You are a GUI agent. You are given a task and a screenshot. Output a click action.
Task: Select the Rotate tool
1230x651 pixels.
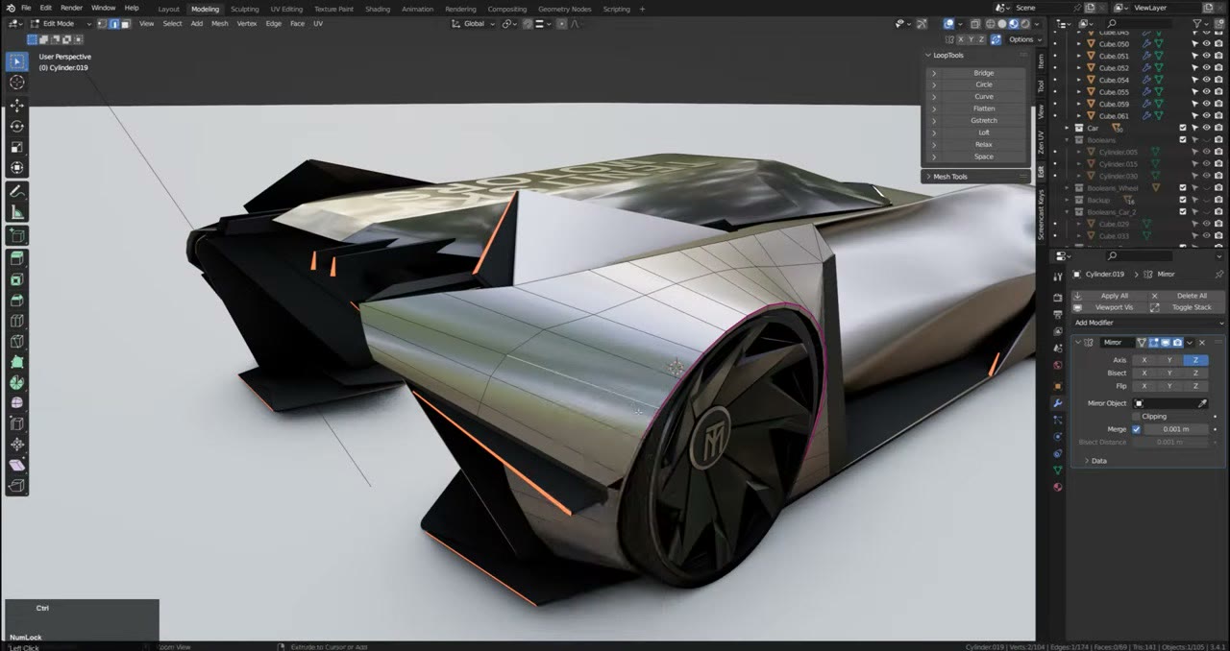click(x=16, y=126)
